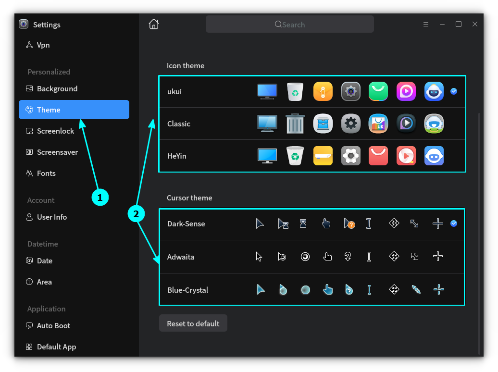Screen dimensions: 498x372
Task: Select the Dark-Sense cursor theme checkmark
Action: coord(454,223)
